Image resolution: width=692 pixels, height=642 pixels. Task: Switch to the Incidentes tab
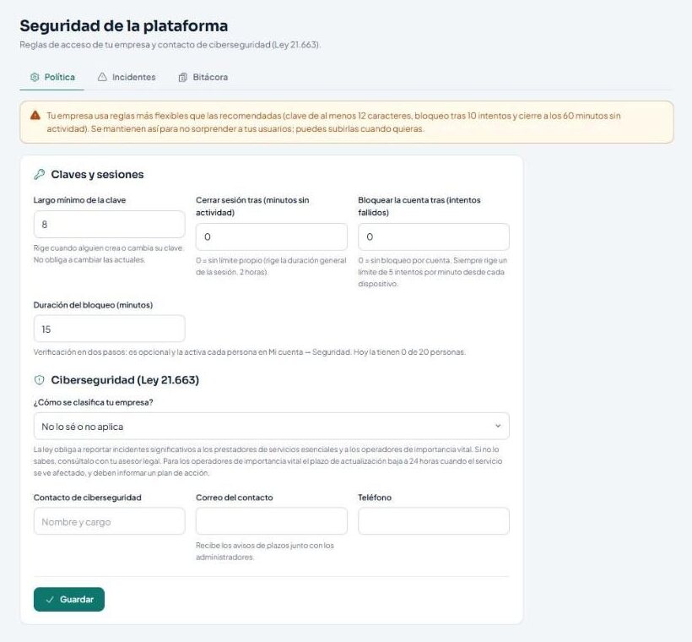(x=127, y=78)
